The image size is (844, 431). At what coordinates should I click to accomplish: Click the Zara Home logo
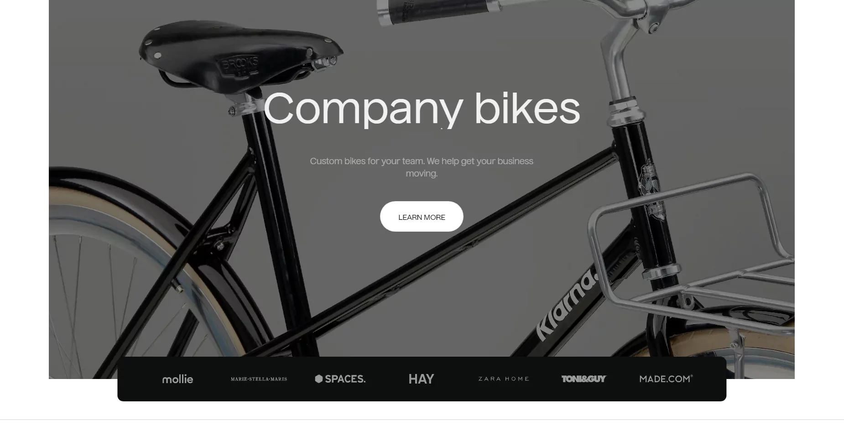pos(504,379)
